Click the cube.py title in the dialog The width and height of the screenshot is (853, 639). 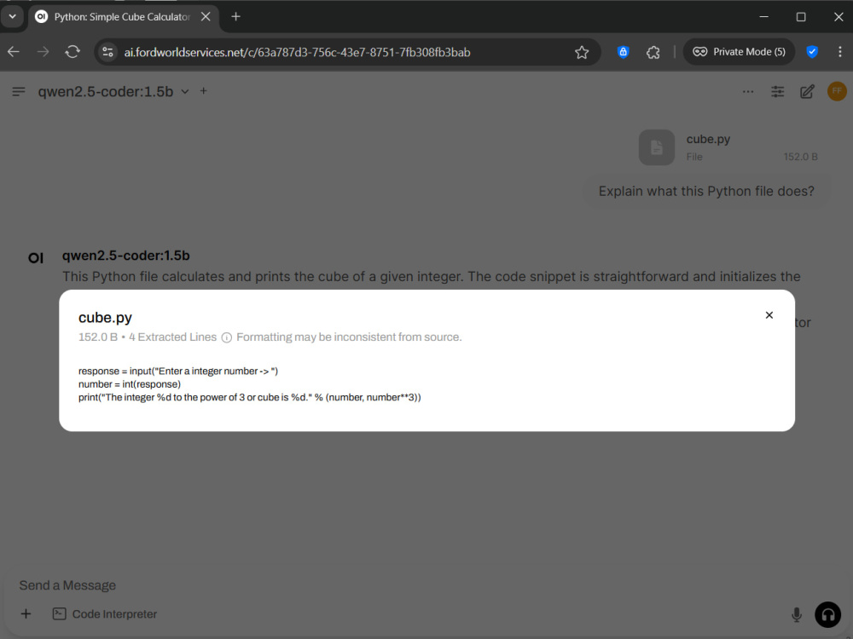point(105,317)
